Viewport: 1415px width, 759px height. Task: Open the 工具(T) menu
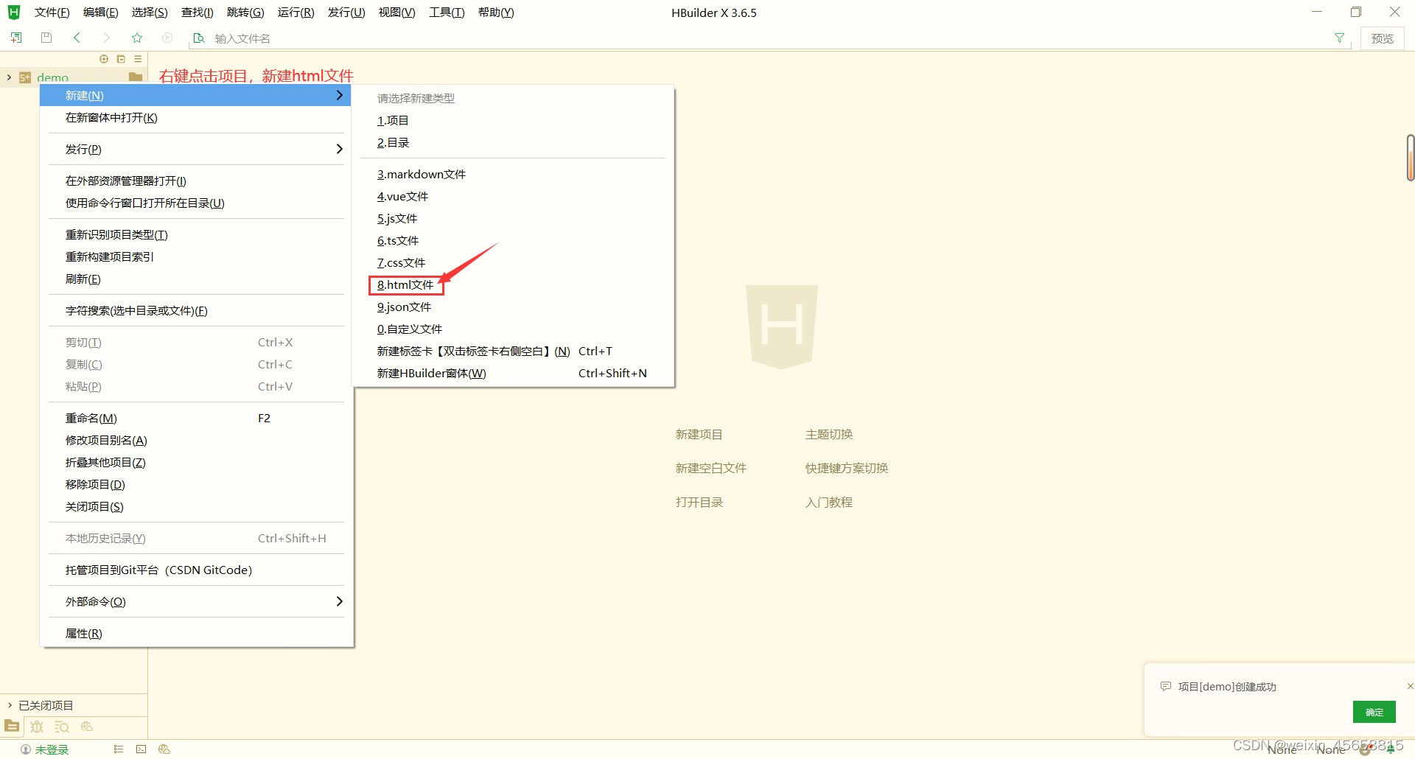tap(447, 13)
